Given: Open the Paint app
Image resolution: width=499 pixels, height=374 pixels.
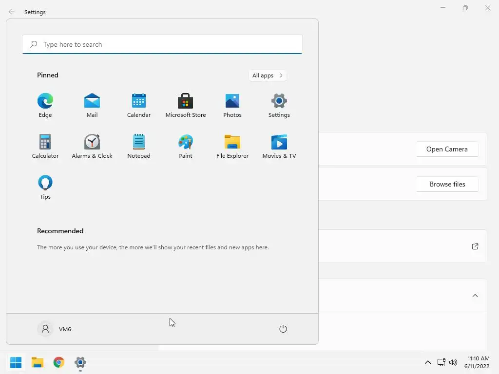Looking at the screenshot, I should tap(186, 146).
